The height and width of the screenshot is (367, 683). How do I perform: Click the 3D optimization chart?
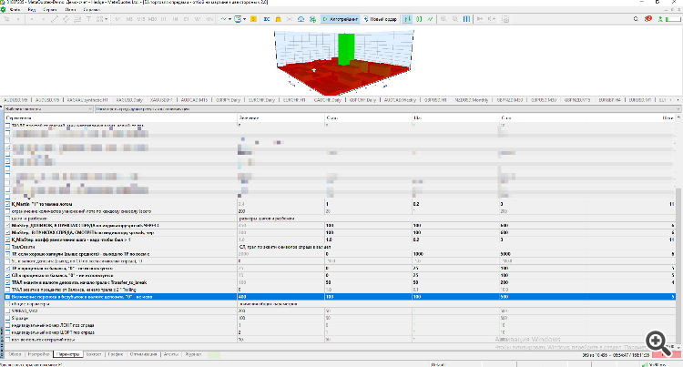pyautogui.click(x=343, y=62)
